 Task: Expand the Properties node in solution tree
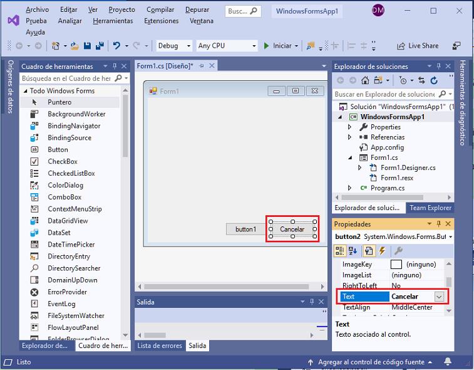(349, 127)
